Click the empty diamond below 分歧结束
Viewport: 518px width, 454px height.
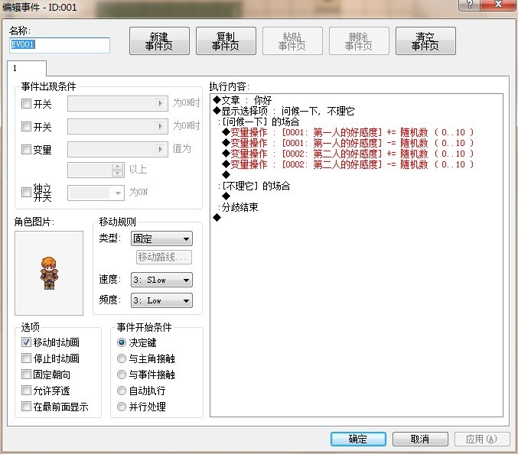click(217, 217)
